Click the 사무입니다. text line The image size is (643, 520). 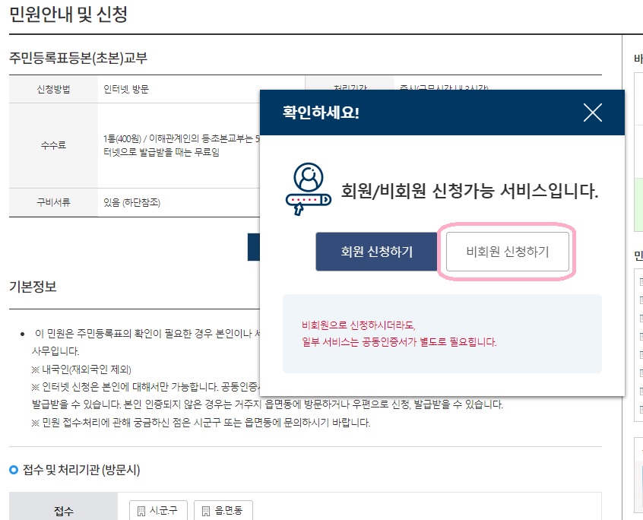pos(55,351)
